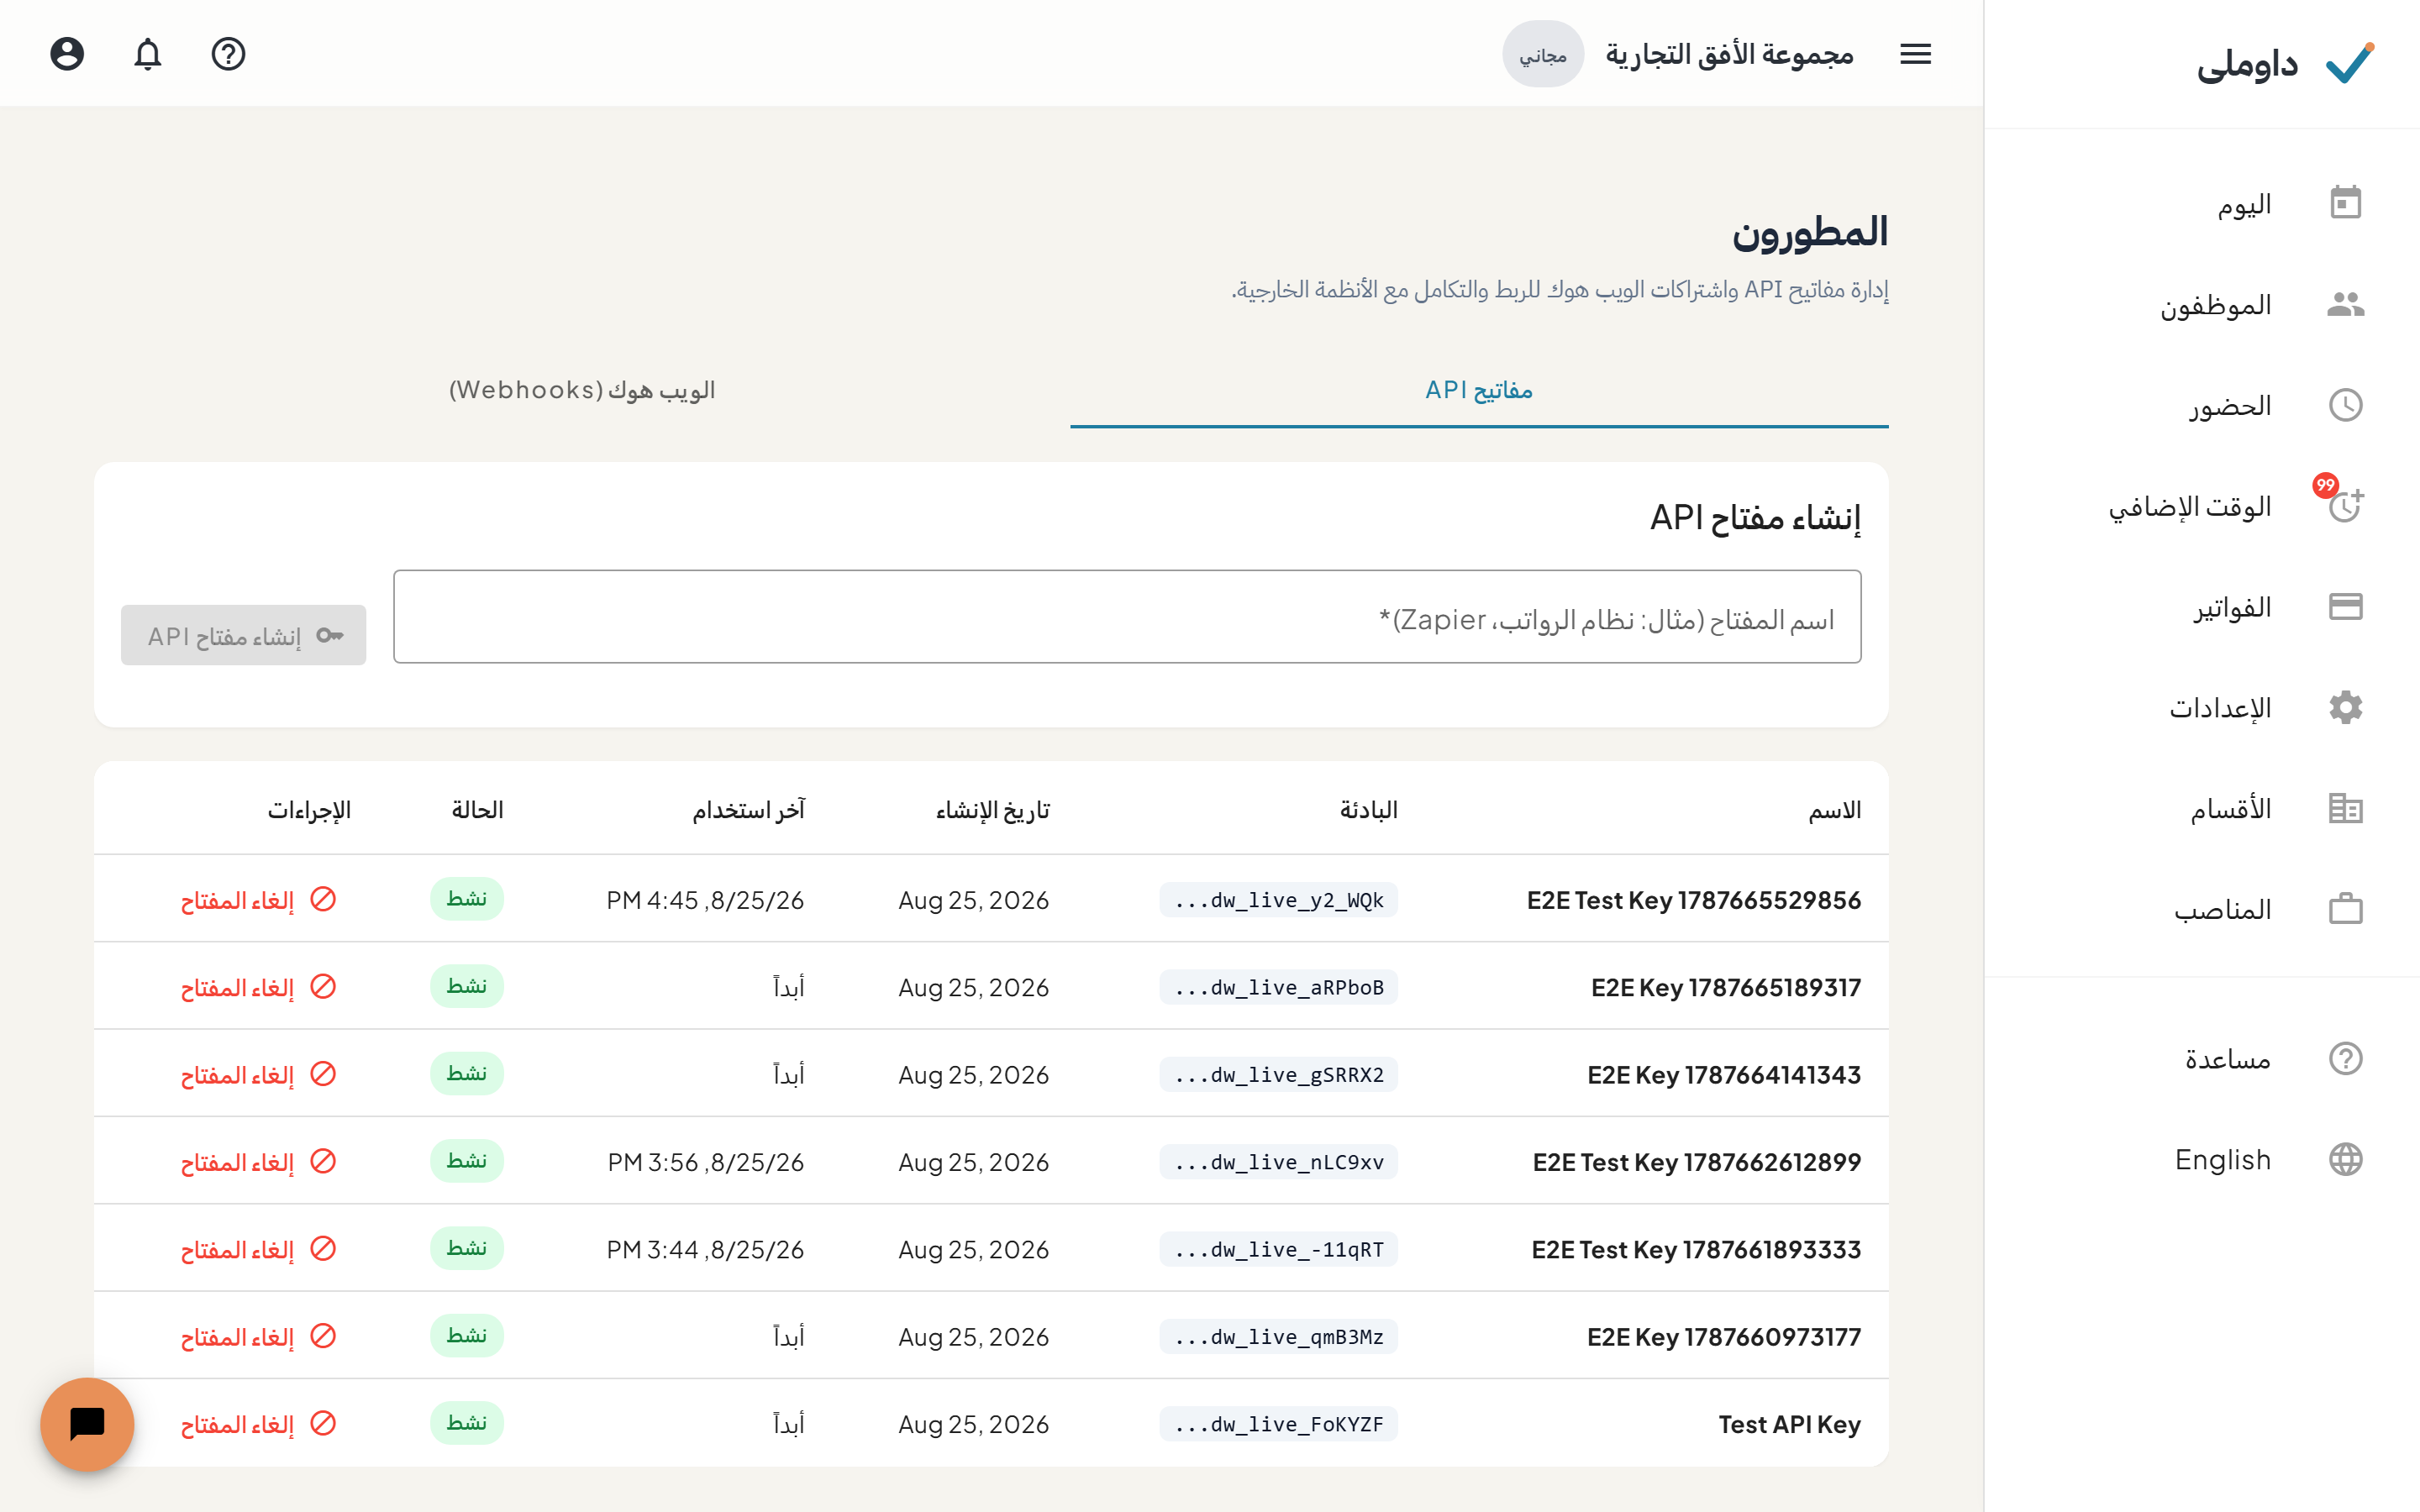Open the الموظفون people icon

(x=2345, y=304)
